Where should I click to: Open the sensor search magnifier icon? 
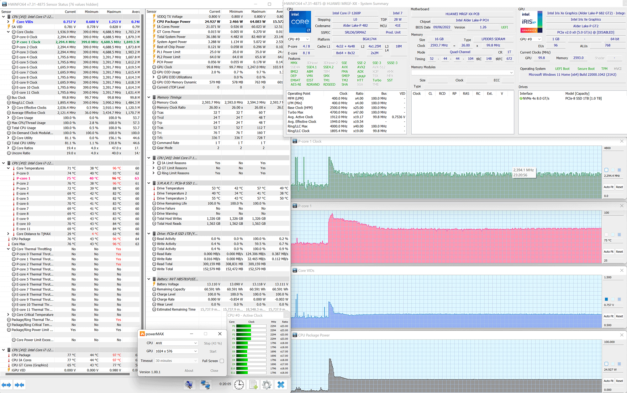(189, 385)
